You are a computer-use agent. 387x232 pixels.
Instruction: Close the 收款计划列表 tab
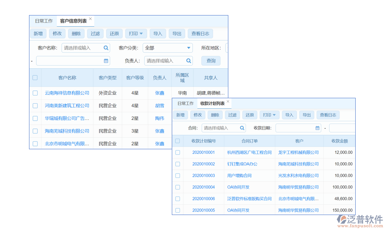228,102
